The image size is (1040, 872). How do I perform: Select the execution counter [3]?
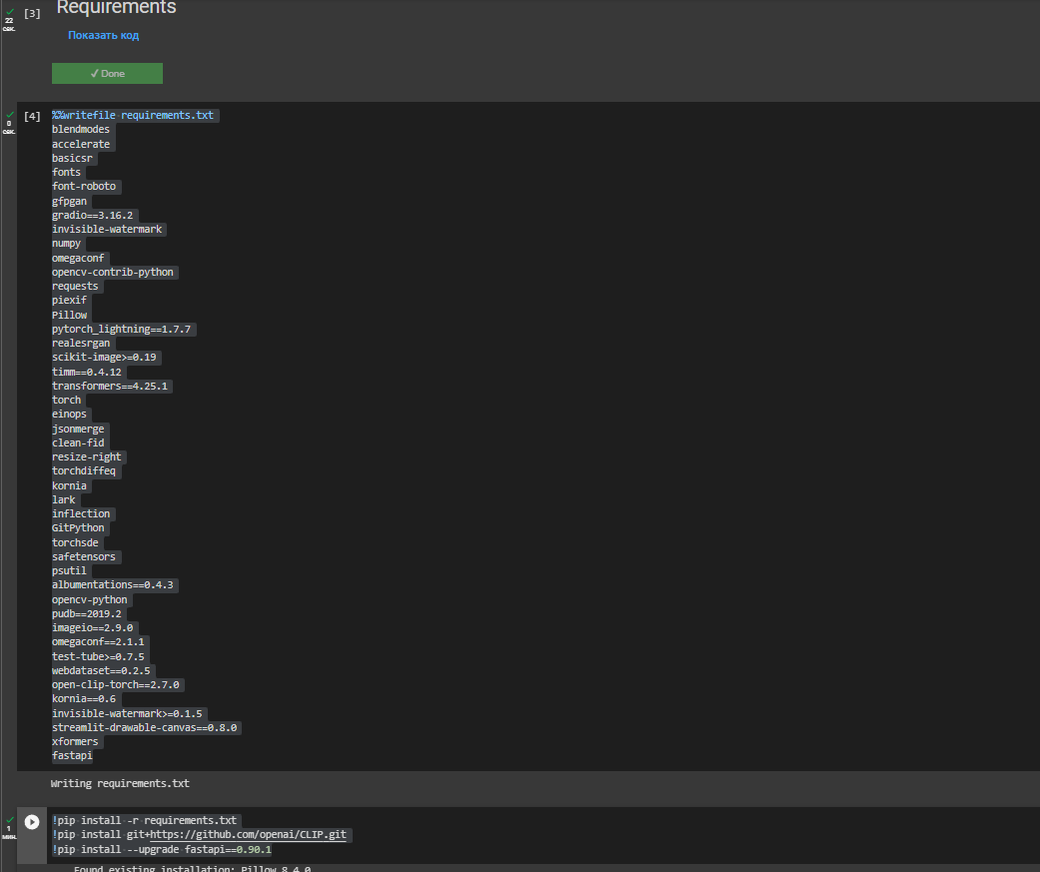point(31,13)
